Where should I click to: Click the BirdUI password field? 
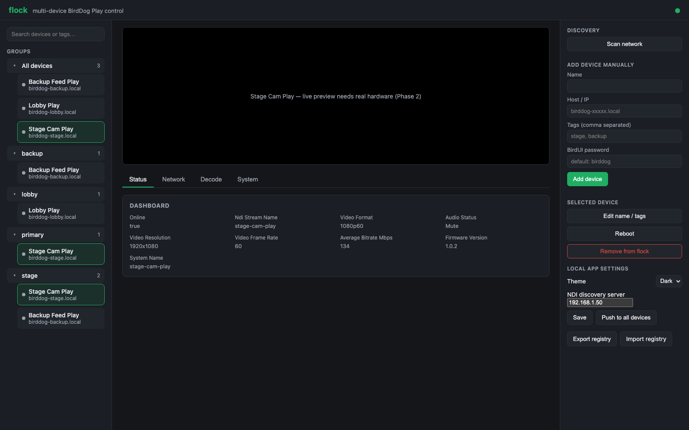point(624,161)
